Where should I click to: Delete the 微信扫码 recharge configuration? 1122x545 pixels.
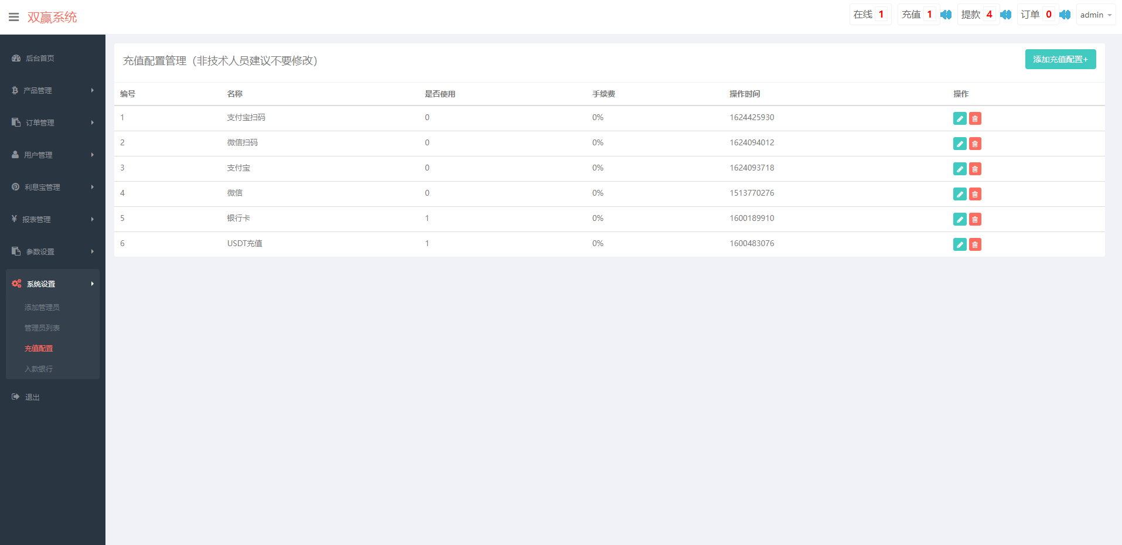pyautogui.click(x=975, y=144)
